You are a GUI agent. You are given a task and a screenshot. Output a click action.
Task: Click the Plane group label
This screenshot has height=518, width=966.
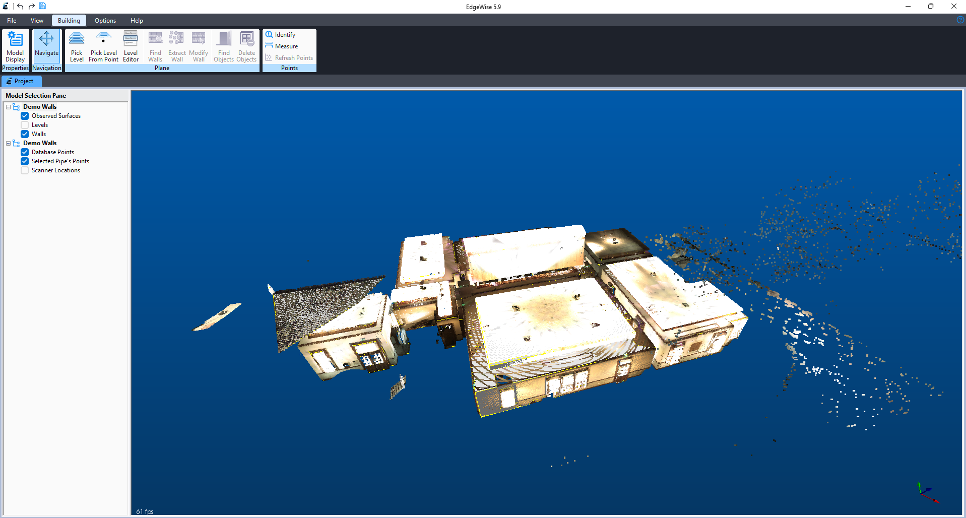pos(162,68)
